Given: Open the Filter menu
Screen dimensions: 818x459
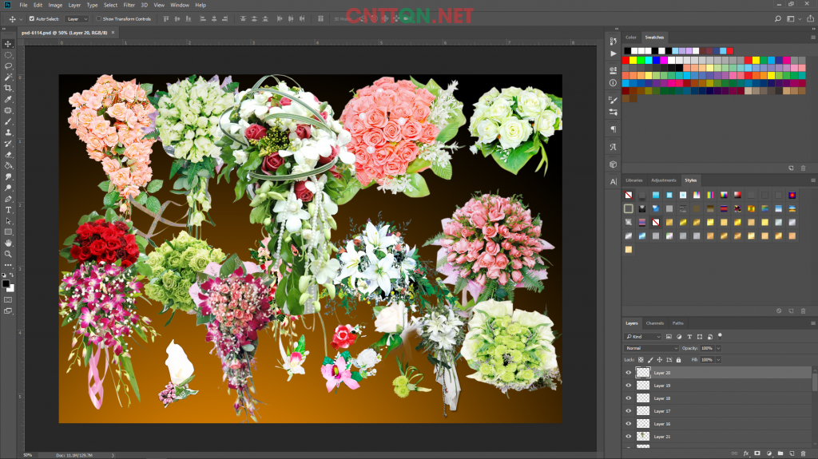Looking at the screenshot, I should [x=129, y=6].
